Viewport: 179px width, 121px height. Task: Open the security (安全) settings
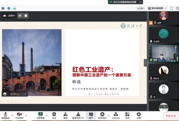(54, 115)
